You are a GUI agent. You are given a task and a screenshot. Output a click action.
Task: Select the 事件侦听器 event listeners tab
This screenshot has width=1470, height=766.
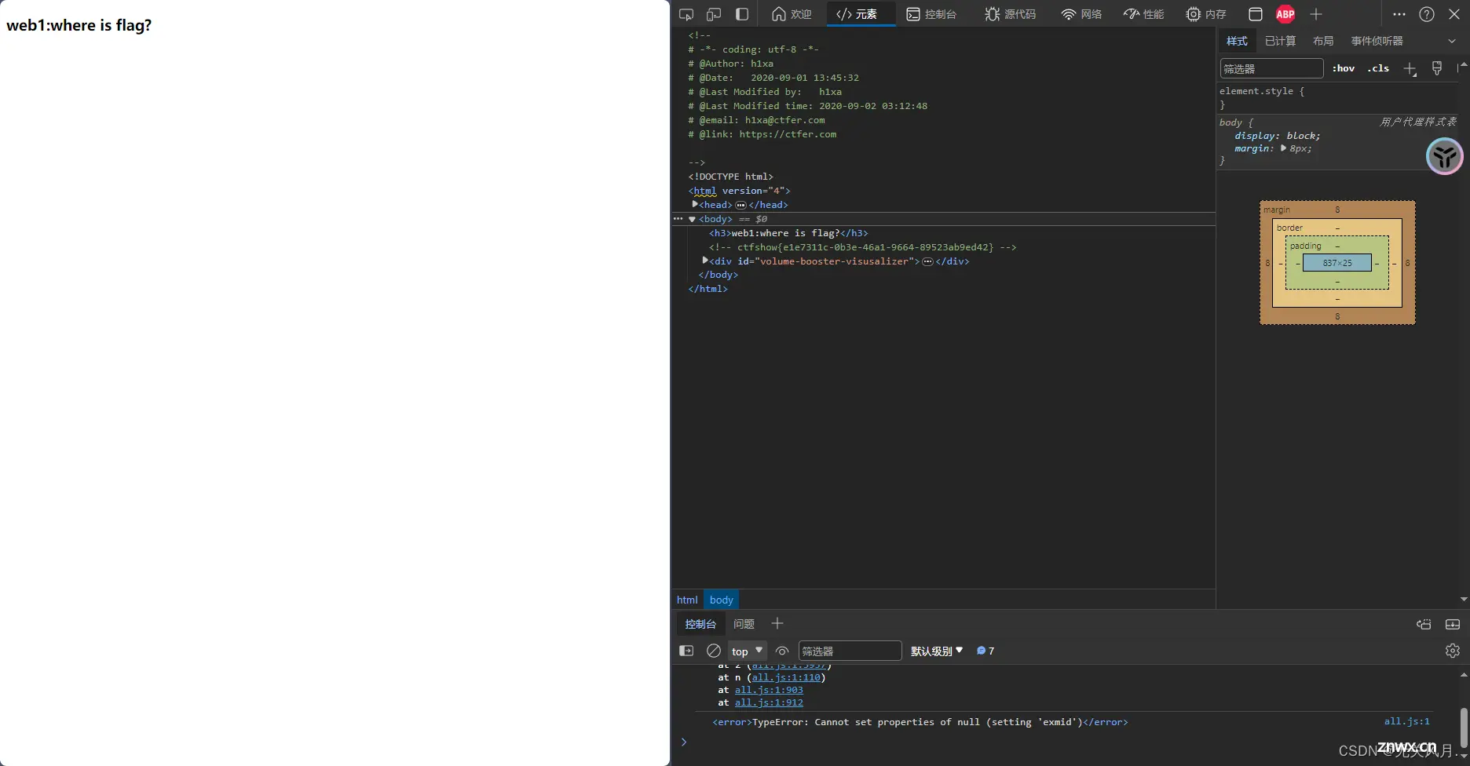click(x=1377, y=41)
